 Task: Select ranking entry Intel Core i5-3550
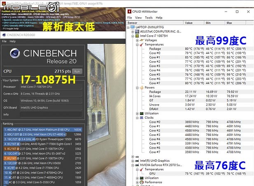tap(43, 182)
